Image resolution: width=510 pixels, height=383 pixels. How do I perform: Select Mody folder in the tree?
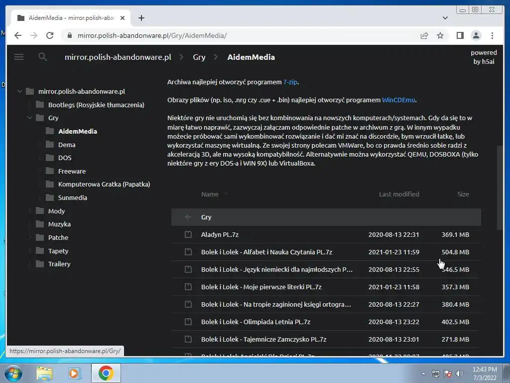coord(57,211)
